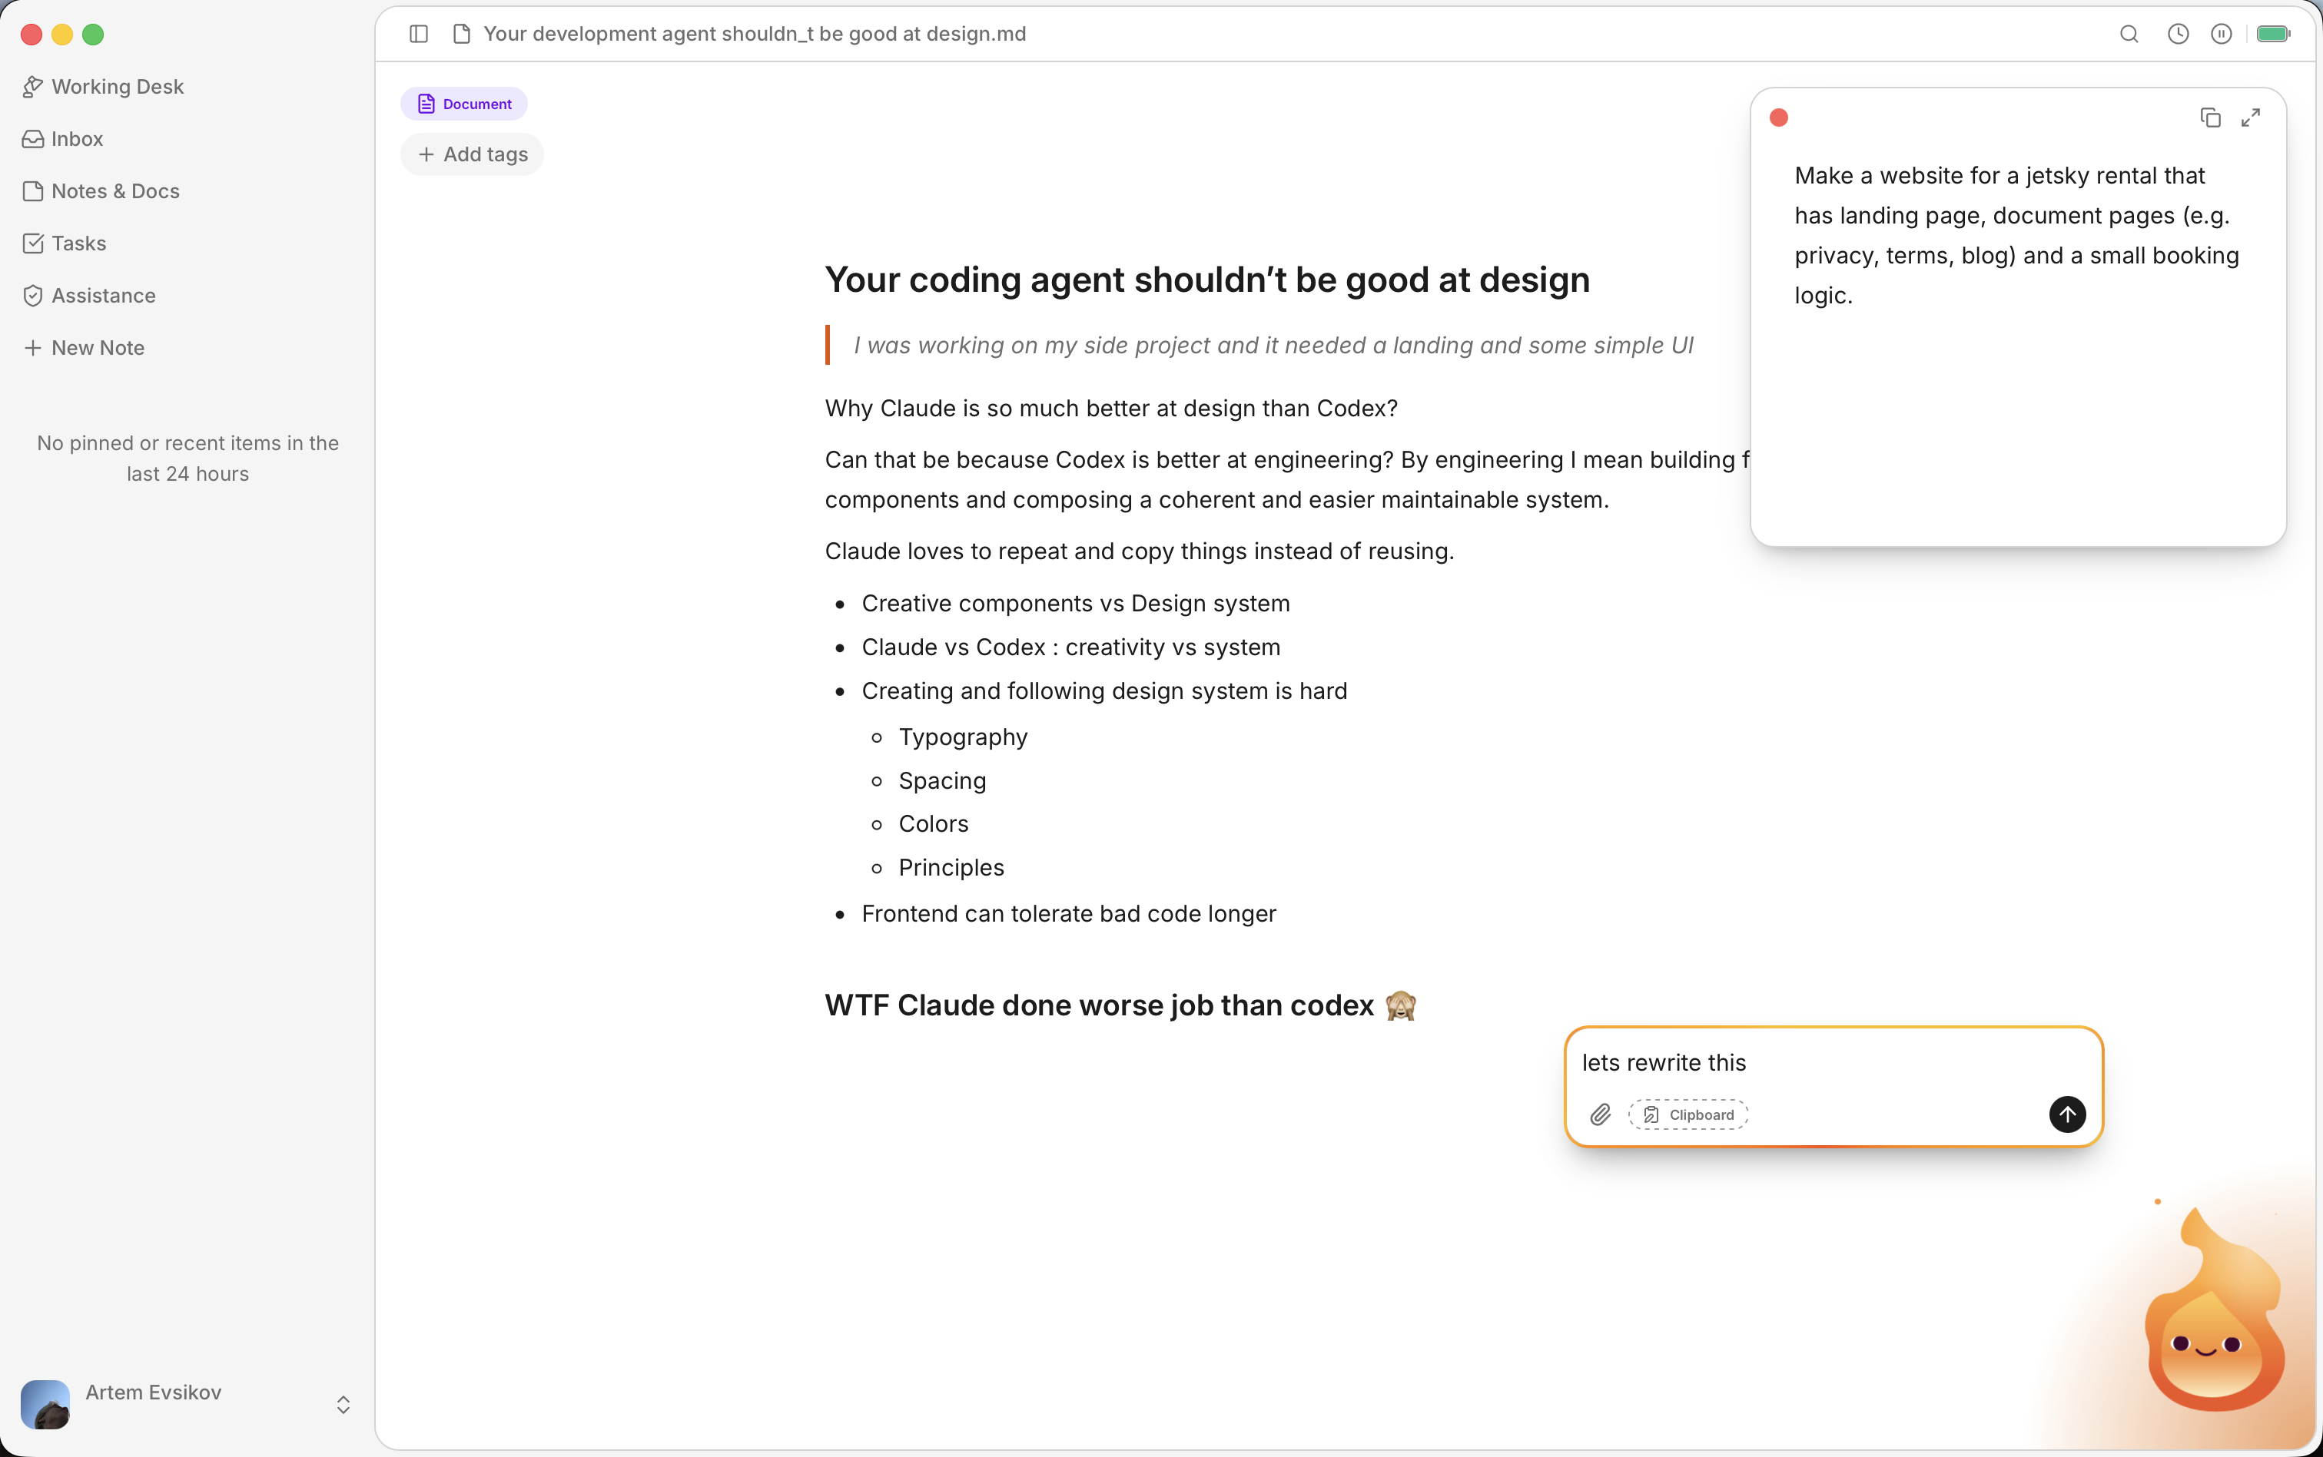Image resolution: width=2323 pixels, height=1457 pixels.
Task: Click 'Claude loves to repeat and copy things'
Action: tap(1140, 550)
